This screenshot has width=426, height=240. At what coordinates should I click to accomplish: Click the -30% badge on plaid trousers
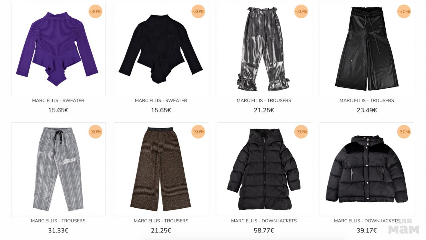96,132
